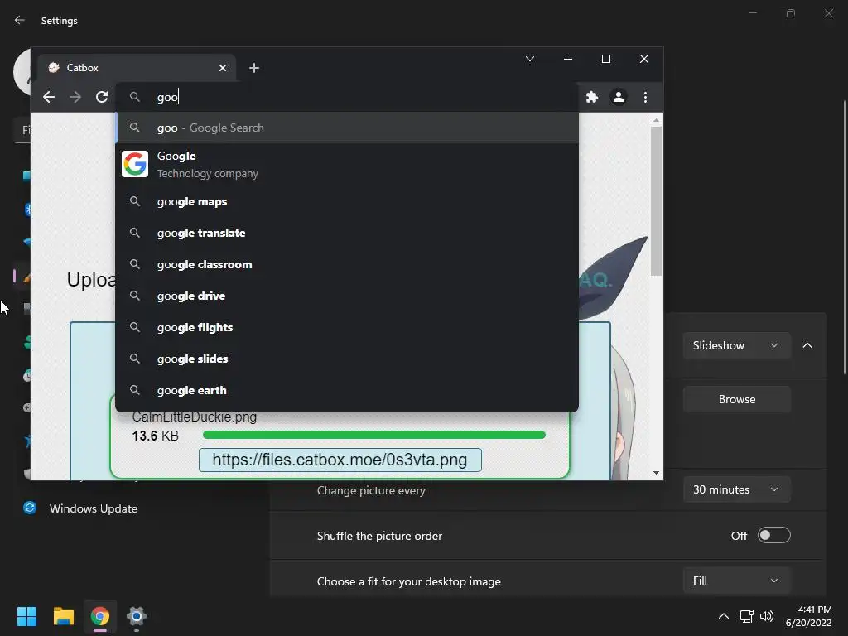
Task: Toggle Shuffle the picture order switch
Action: 774,536
